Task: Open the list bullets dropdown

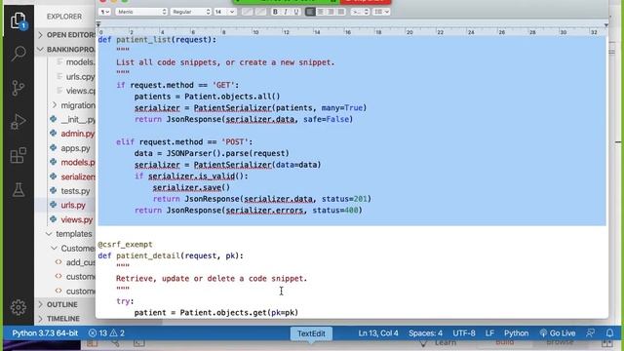Action: [381, 12]
